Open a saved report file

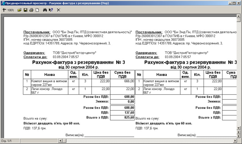[x=19, y=10]
